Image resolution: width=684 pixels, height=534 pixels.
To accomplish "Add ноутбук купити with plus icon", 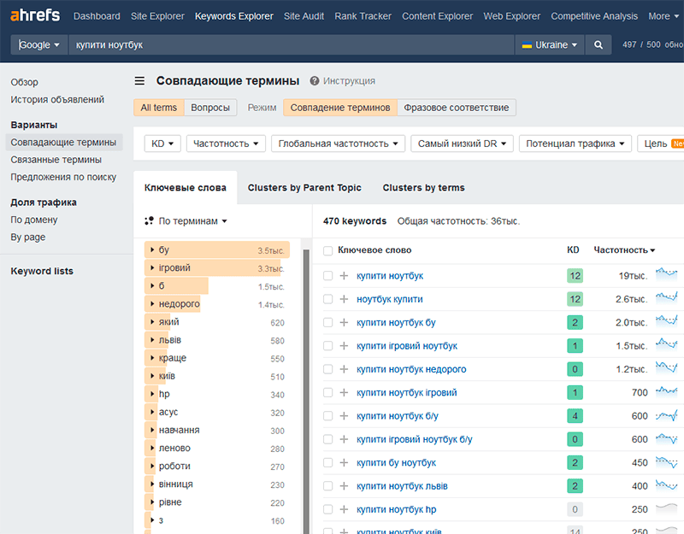I will coord(345,299).
